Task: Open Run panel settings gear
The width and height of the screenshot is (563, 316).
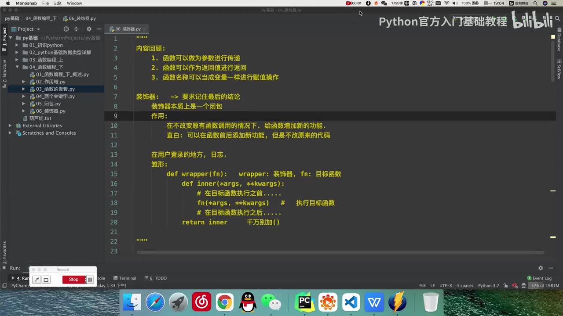Action: click(x=541, y=268)
